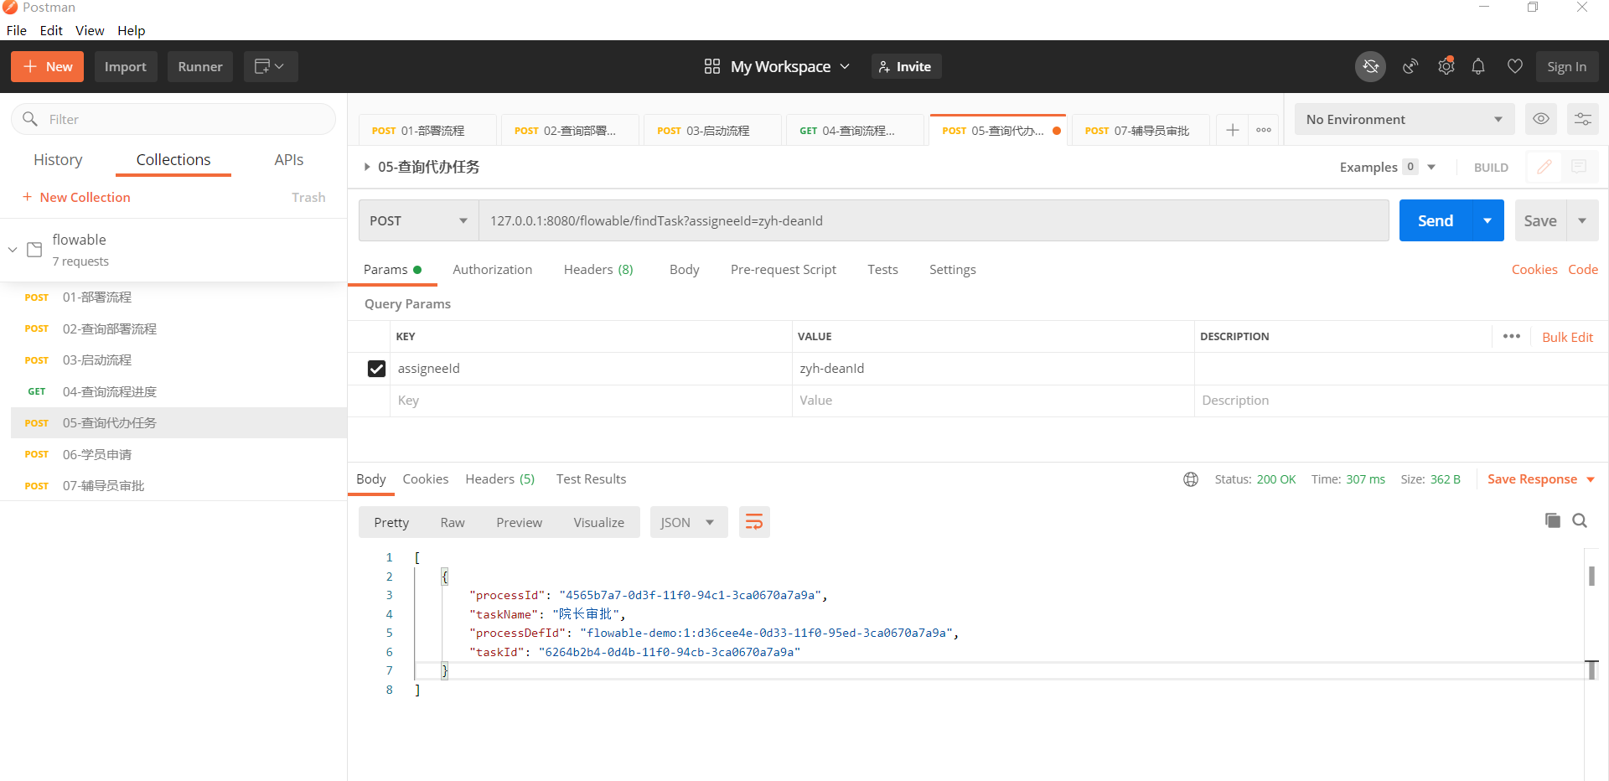Image resolution: width=1609 pixels, height=781 pixels.
Task: Open the POST method dropdown
Action: [x=417, y=220]
